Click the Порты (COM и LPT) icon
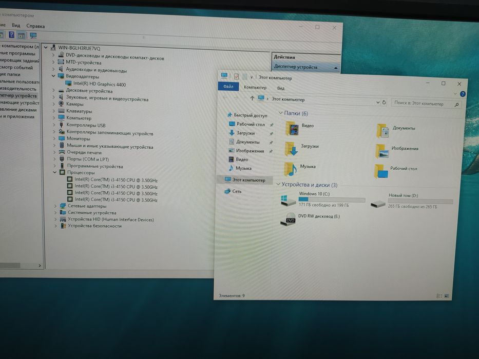This screenshot has width=479, height=359. [62, 159]
